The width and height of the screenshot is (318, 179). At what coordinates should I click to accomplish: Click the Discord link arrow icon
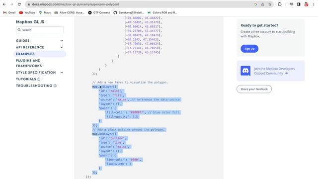(286, 73)
